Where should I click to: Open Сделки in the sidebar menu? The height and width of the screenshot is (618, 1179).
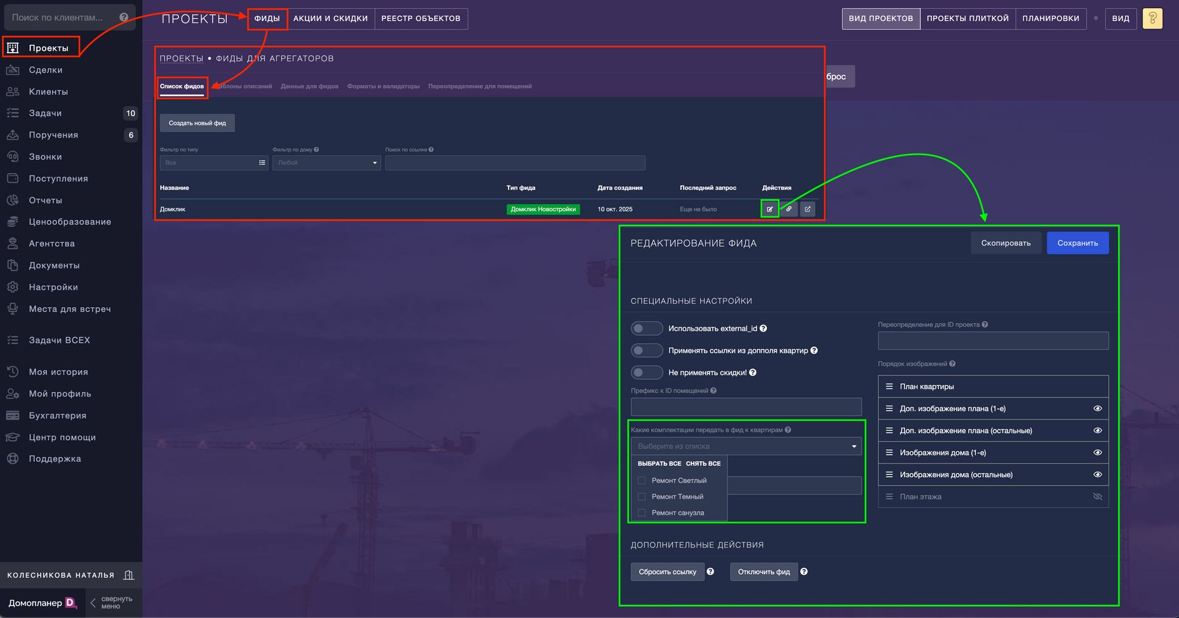tap(46, 70)
